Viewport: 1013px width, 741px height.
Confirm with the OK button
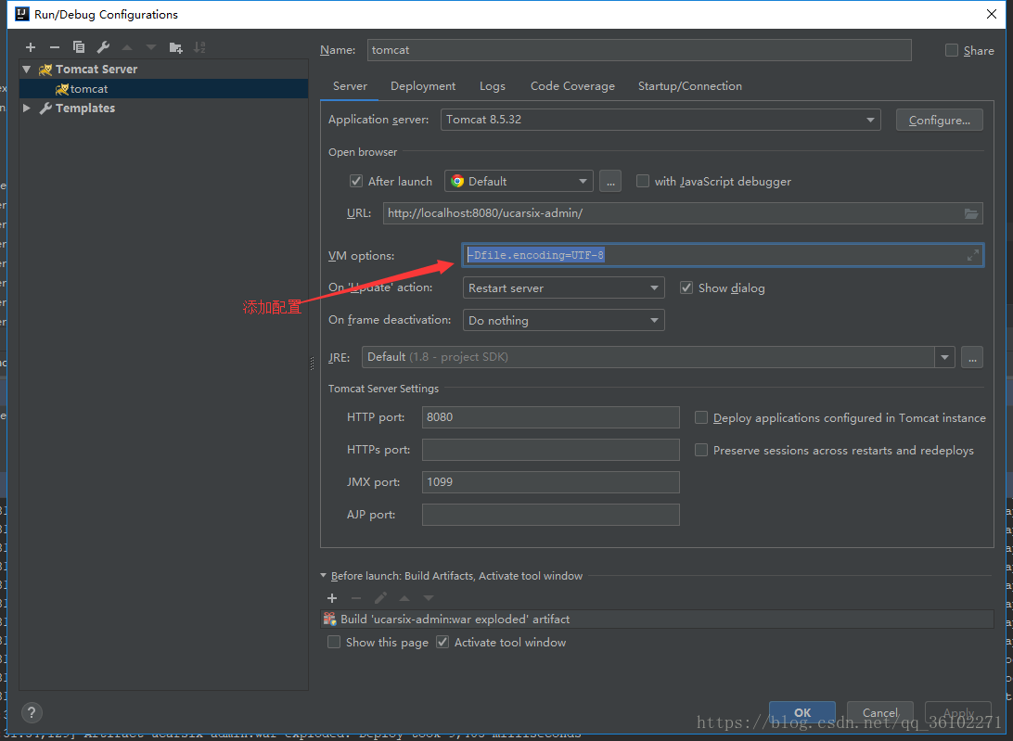(x=802, y=712)
